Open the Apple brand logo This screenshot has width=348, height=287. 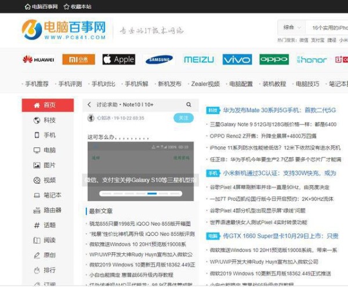click(119, 59)
